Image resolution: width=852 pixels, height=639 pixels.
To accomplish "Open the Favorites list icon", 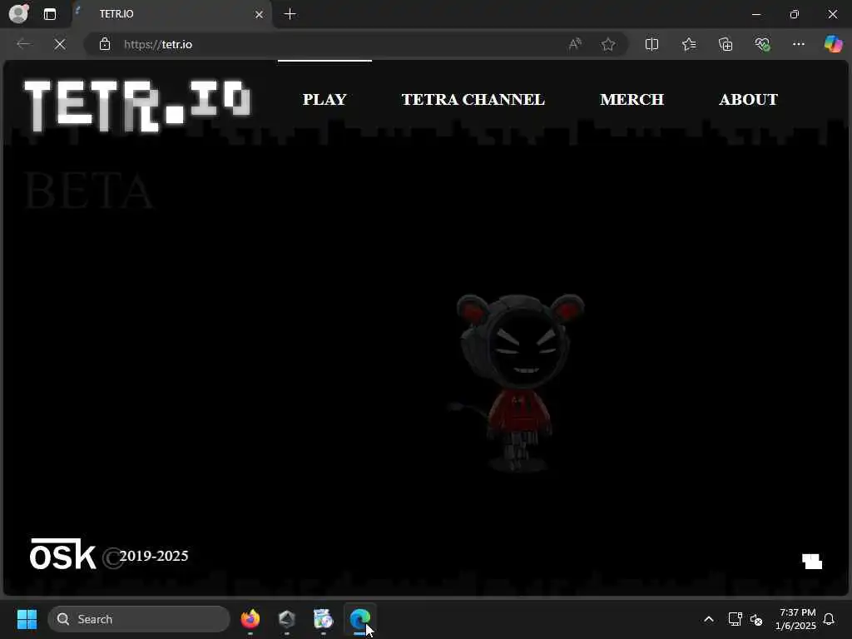I will [x=688, y=44].
